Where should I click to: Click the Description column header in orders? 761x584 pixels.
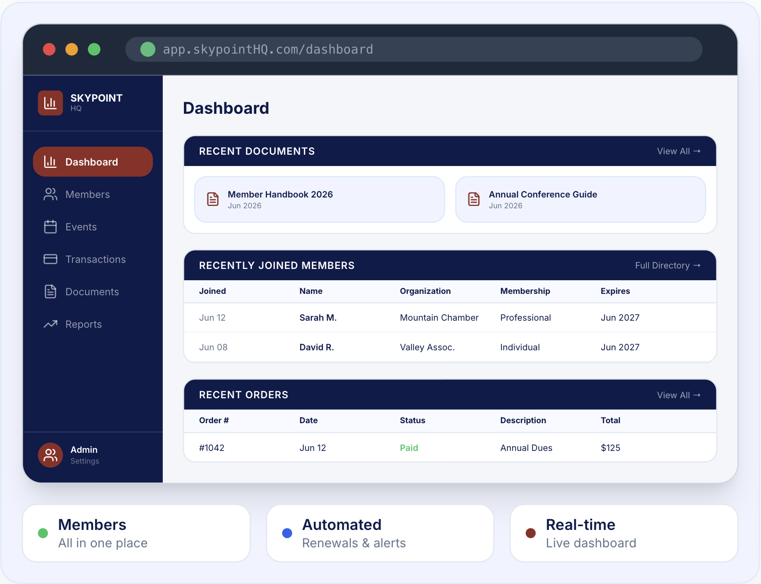523,420
